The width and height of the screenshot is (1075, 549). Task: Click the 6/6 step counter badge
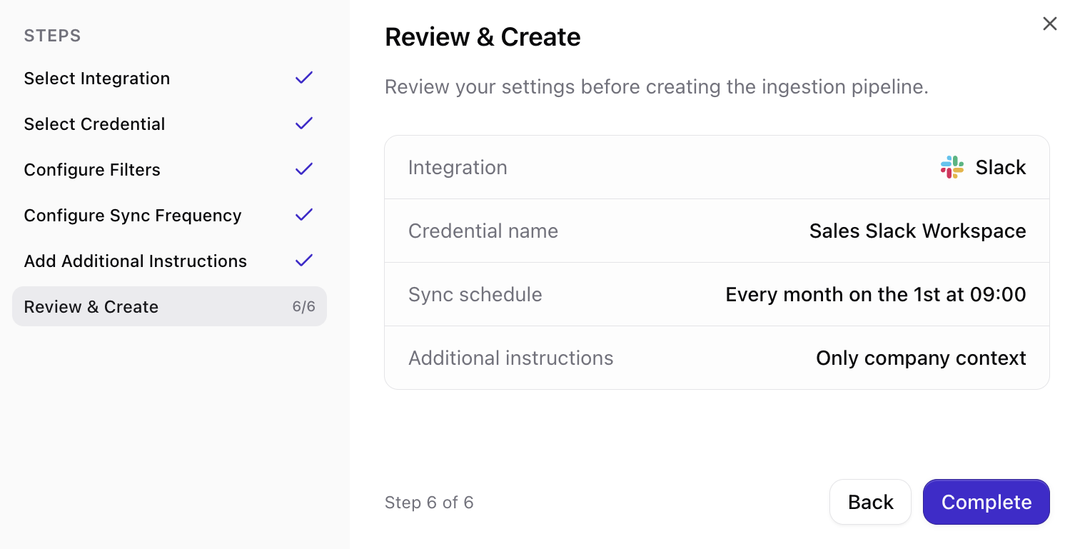tap(303, 307)
